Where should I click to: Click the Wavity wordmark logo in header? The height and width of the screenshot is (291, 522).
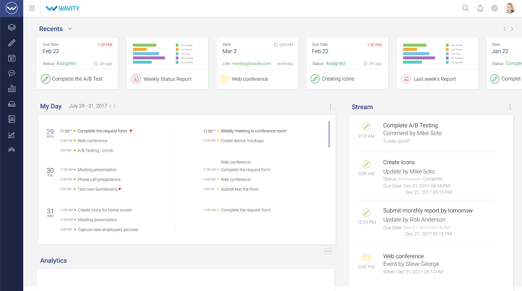[62, 8]
